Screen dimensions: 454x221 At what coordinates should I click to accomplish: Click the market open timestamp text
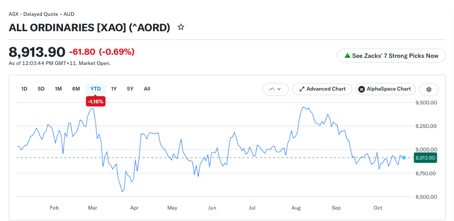click(x=60, y=63)
